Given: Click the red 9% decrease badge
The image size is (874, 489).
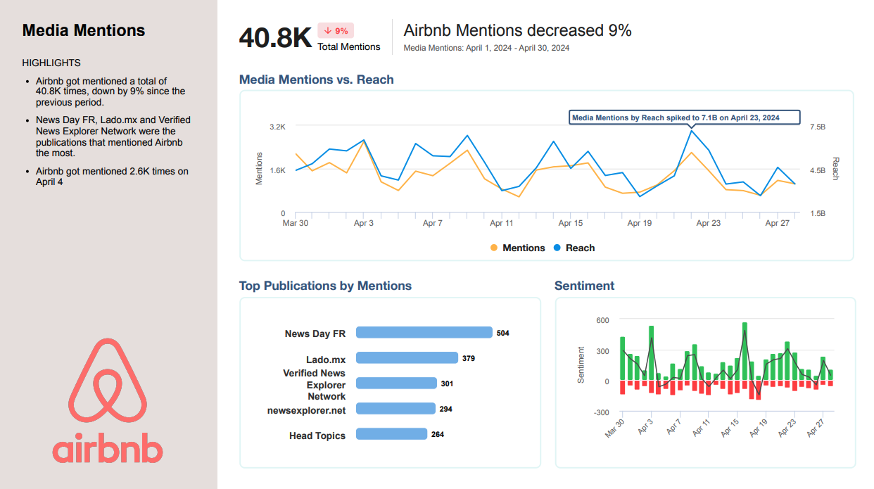Looking at the screenshot, I should [x=336, y=30].
